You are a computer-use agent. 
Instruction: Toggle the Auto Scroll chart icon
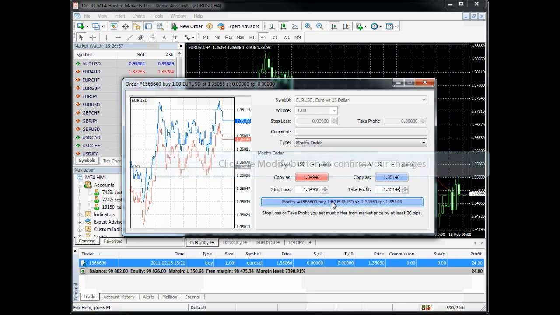[x=334, y=26]
